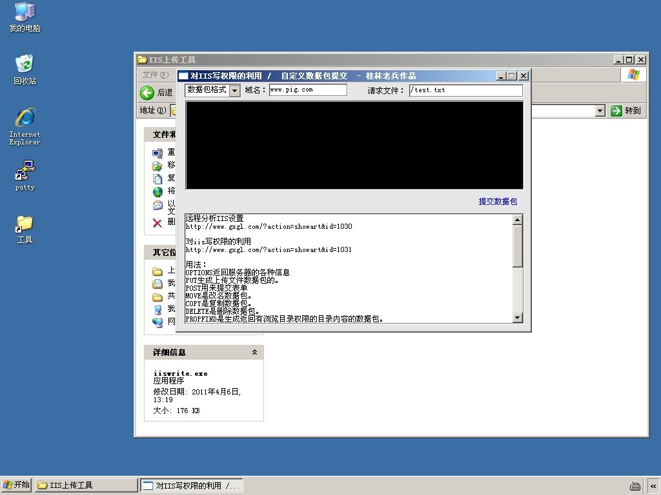Switch to IIS上传工具 taskbar button
The height and width of the screenshot is (495, 661).
pyautogui.click(x=86, y=485)
